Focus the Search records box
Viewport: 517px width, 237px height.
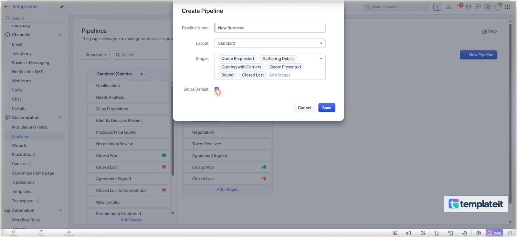tap(396, 7)
